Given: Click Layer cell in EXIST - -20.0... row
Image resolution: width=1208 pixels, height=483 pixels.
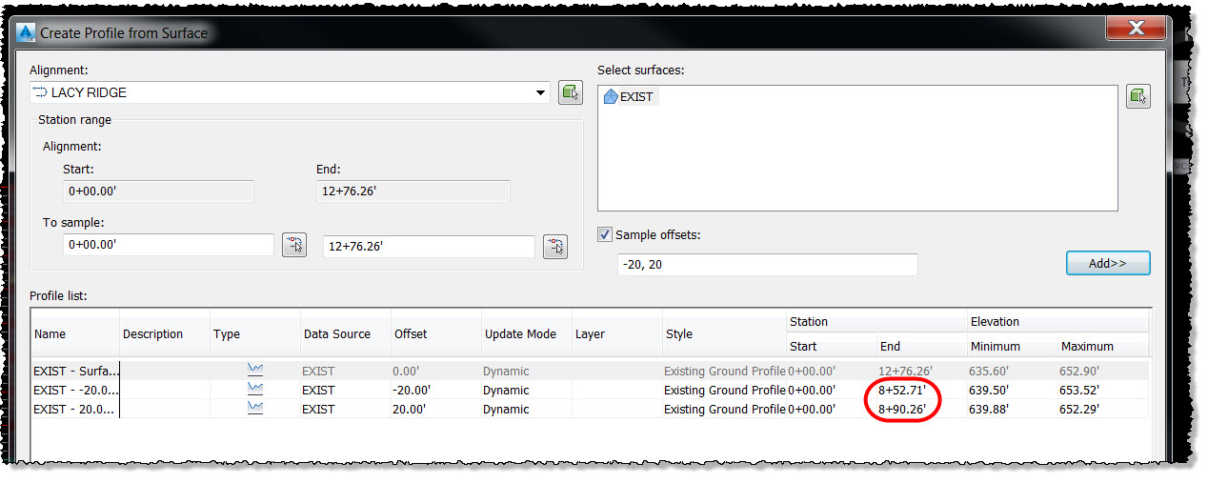Looking at the screenshot, I should coord(615,390).
